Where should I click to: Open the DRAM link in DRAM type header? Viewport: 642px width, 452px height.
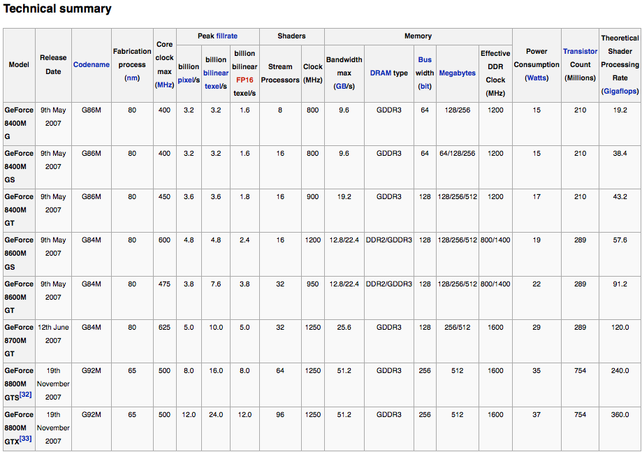[x=381, y=73]
